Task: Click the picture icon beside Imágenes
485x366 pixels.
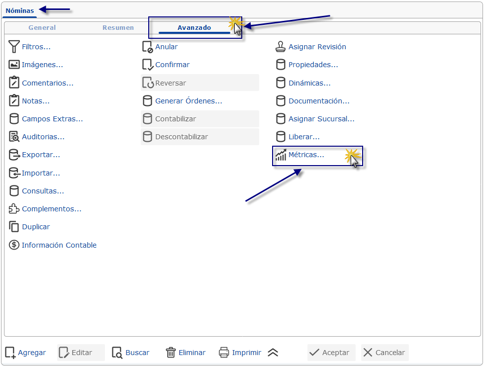Action: [14, 65]
